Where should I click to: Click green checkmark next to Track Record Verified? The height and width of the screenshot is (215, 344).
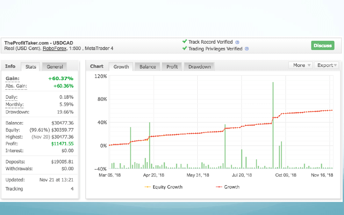point(184,42)
